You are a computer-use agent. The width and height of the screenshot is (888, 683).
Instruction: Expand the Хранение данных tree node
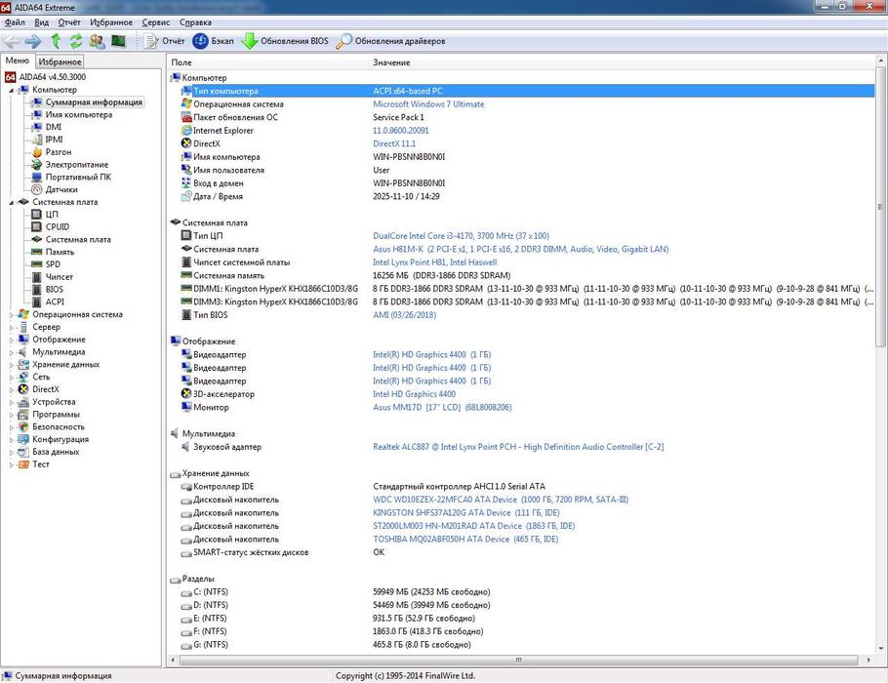[11, 365]
